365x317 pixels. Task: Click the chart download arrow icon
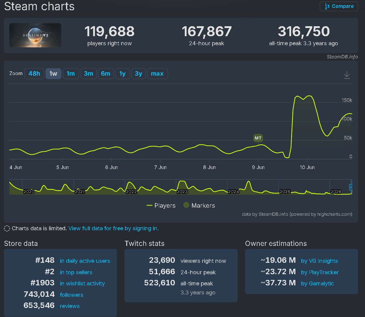(347, 75)
